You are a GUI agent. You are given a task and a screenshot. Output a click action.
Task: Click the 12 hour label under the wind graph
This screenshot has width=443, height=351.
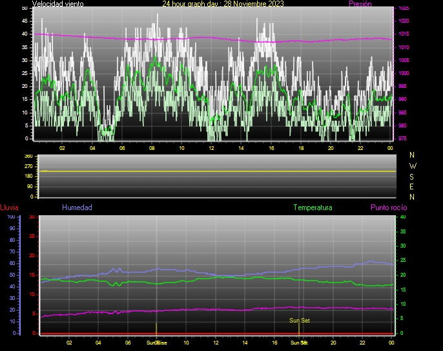[211, 148]
